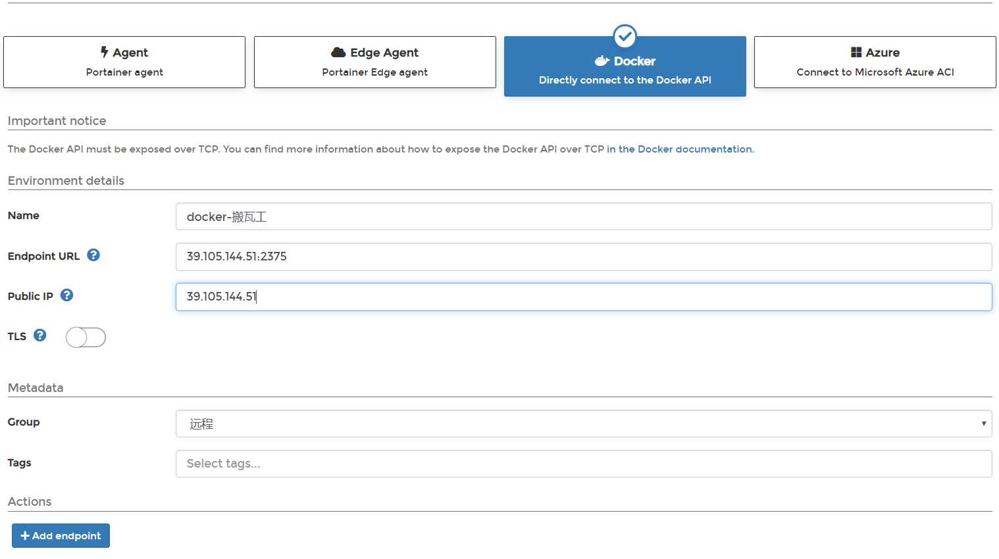Viewport: 999px width, 559px height.
Task: Open the Docker documentation link
Action: 680,149
